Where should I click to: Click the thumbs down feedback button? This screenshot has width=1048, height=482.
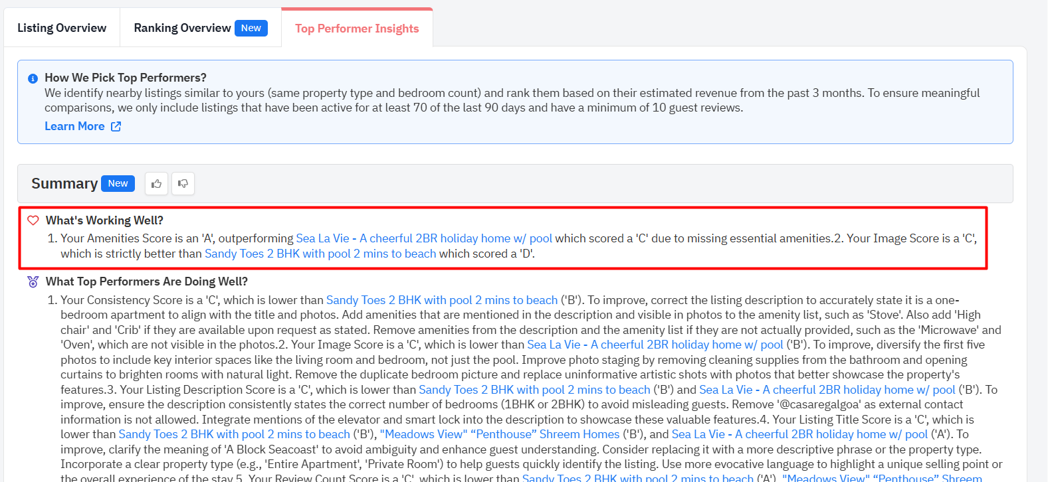[x=183, y=184]
